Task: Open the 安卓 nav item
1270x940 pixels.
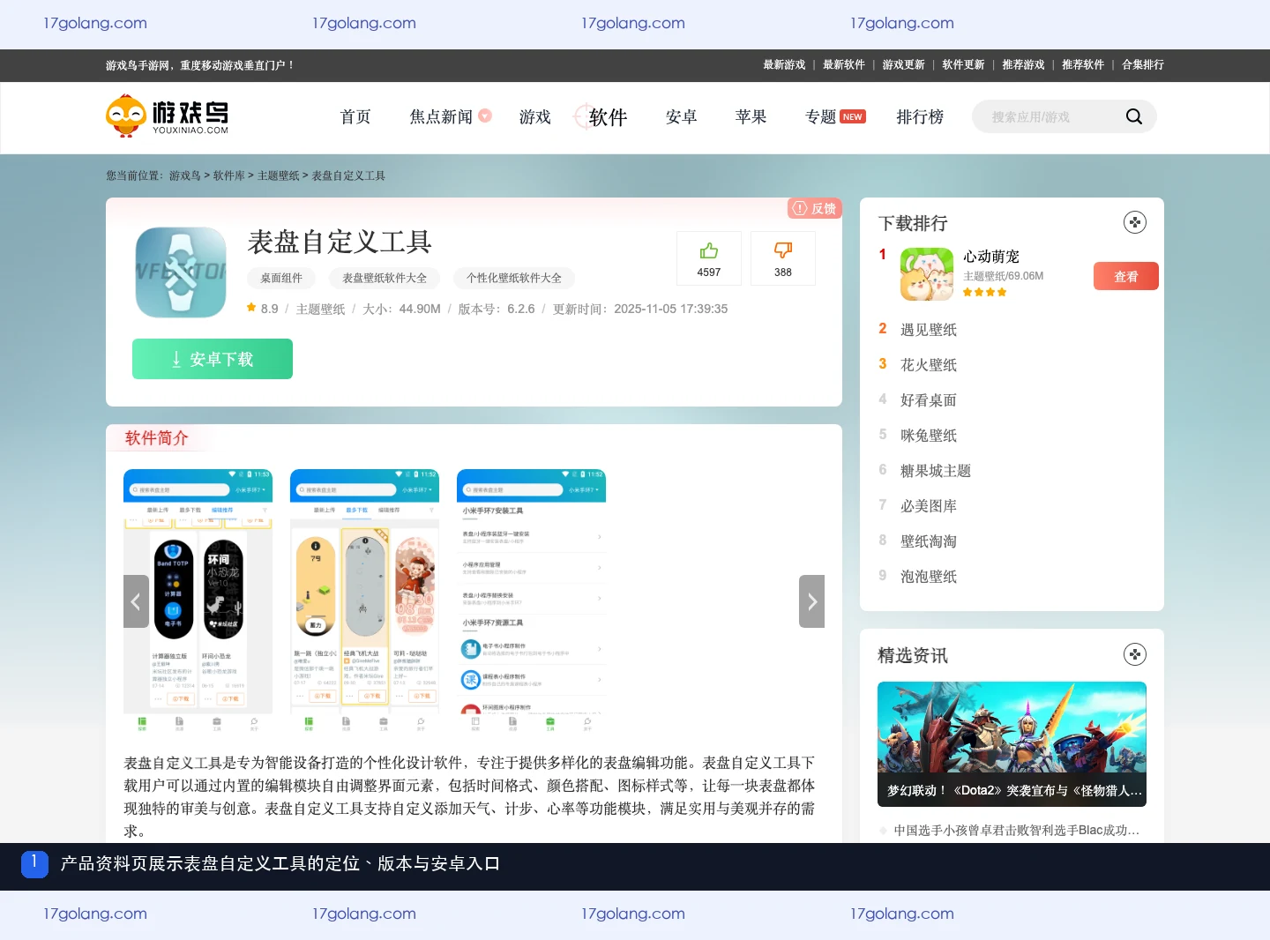Action: click(681, 116)
